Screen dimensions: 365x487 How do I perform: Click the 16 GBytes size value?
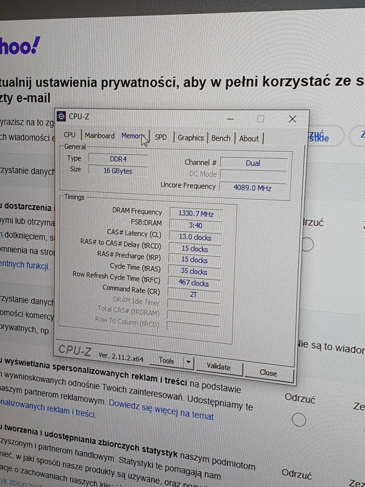click(118, 171)
